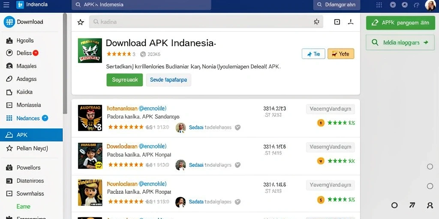Click the Ddamgar ahn search box
Screen dimensions: 439x219
pos(337,5)
